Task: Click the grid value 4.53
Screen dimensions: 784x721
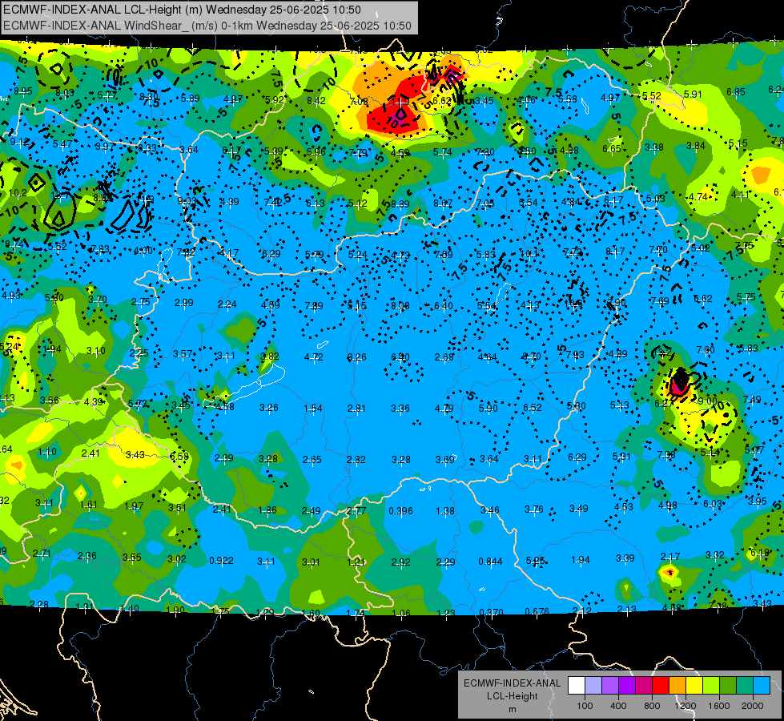Action: click(x=624, y=507)
